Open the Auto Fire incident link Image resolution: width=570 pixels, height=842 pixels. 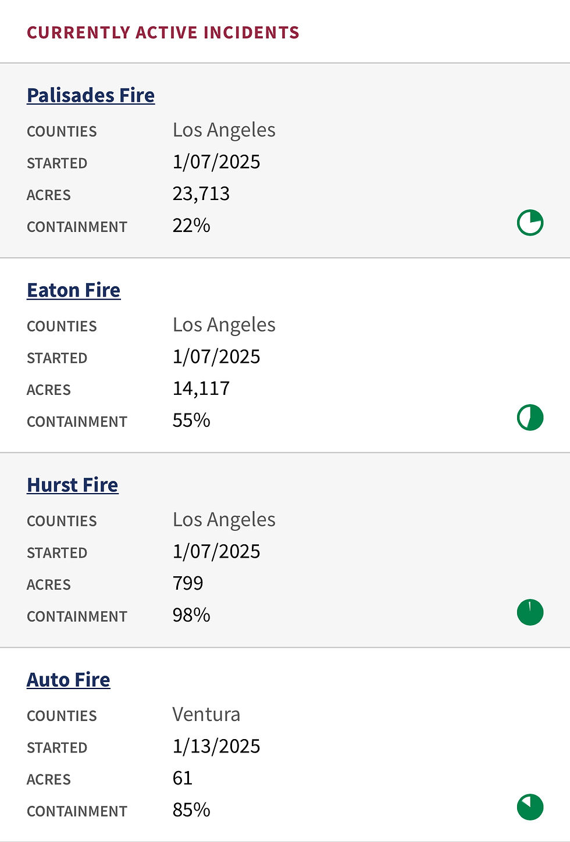[x=69, y=680]
